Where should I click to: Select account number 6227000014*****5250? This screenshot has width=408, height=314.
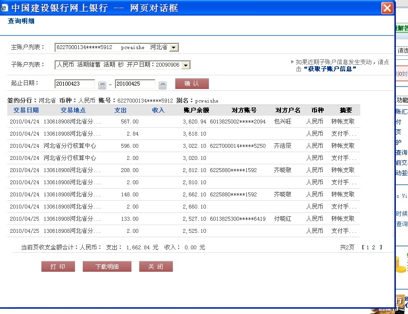[238, 146]
